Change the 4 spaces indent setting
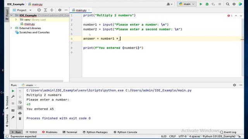248x139 pixels. click(195, 136)
